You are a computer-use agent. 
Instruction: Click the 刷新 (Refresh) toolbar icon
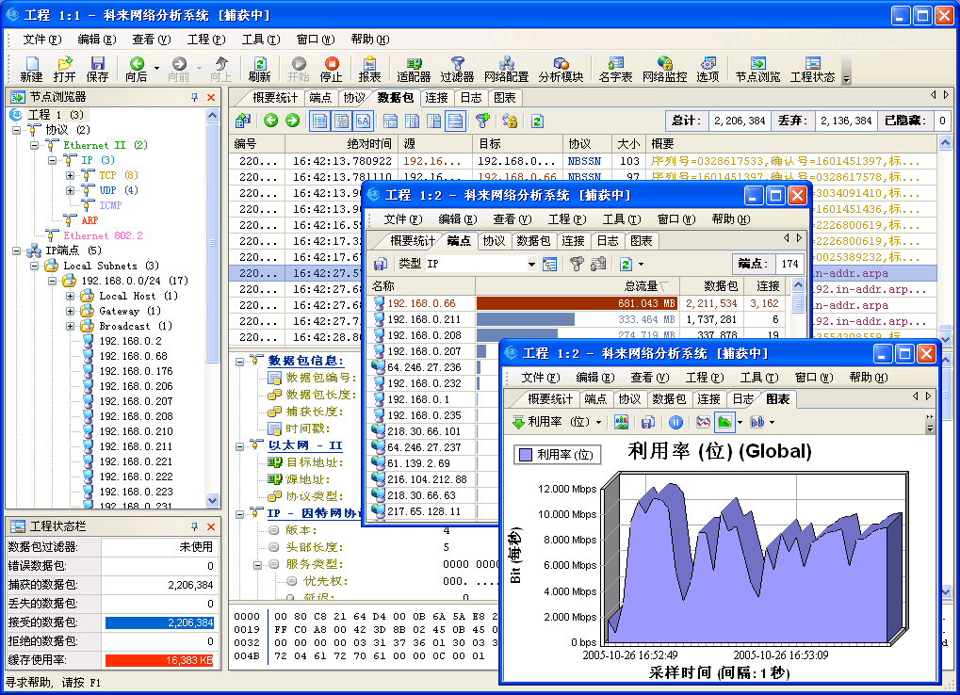coord(260,69)
